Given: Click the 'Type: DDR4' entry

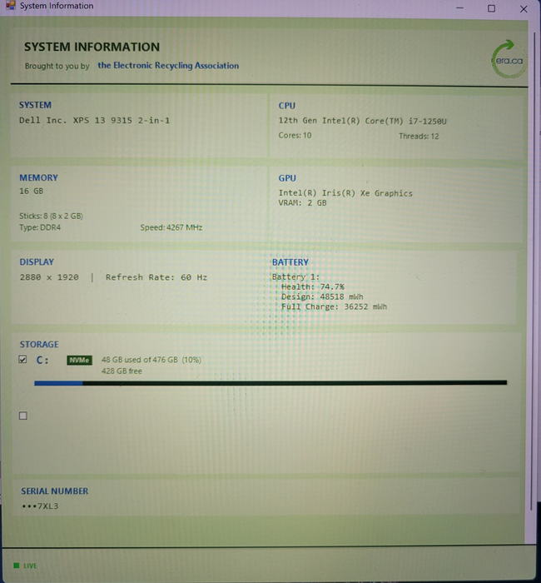Looking at the screenshot, I should (40, 227).
